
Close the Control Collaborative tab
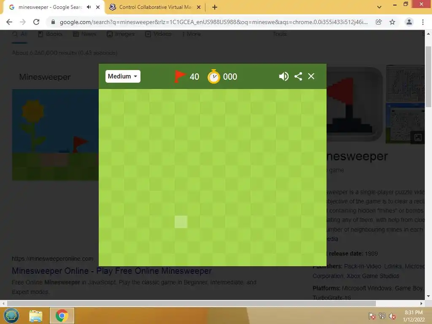coord(199,7)
